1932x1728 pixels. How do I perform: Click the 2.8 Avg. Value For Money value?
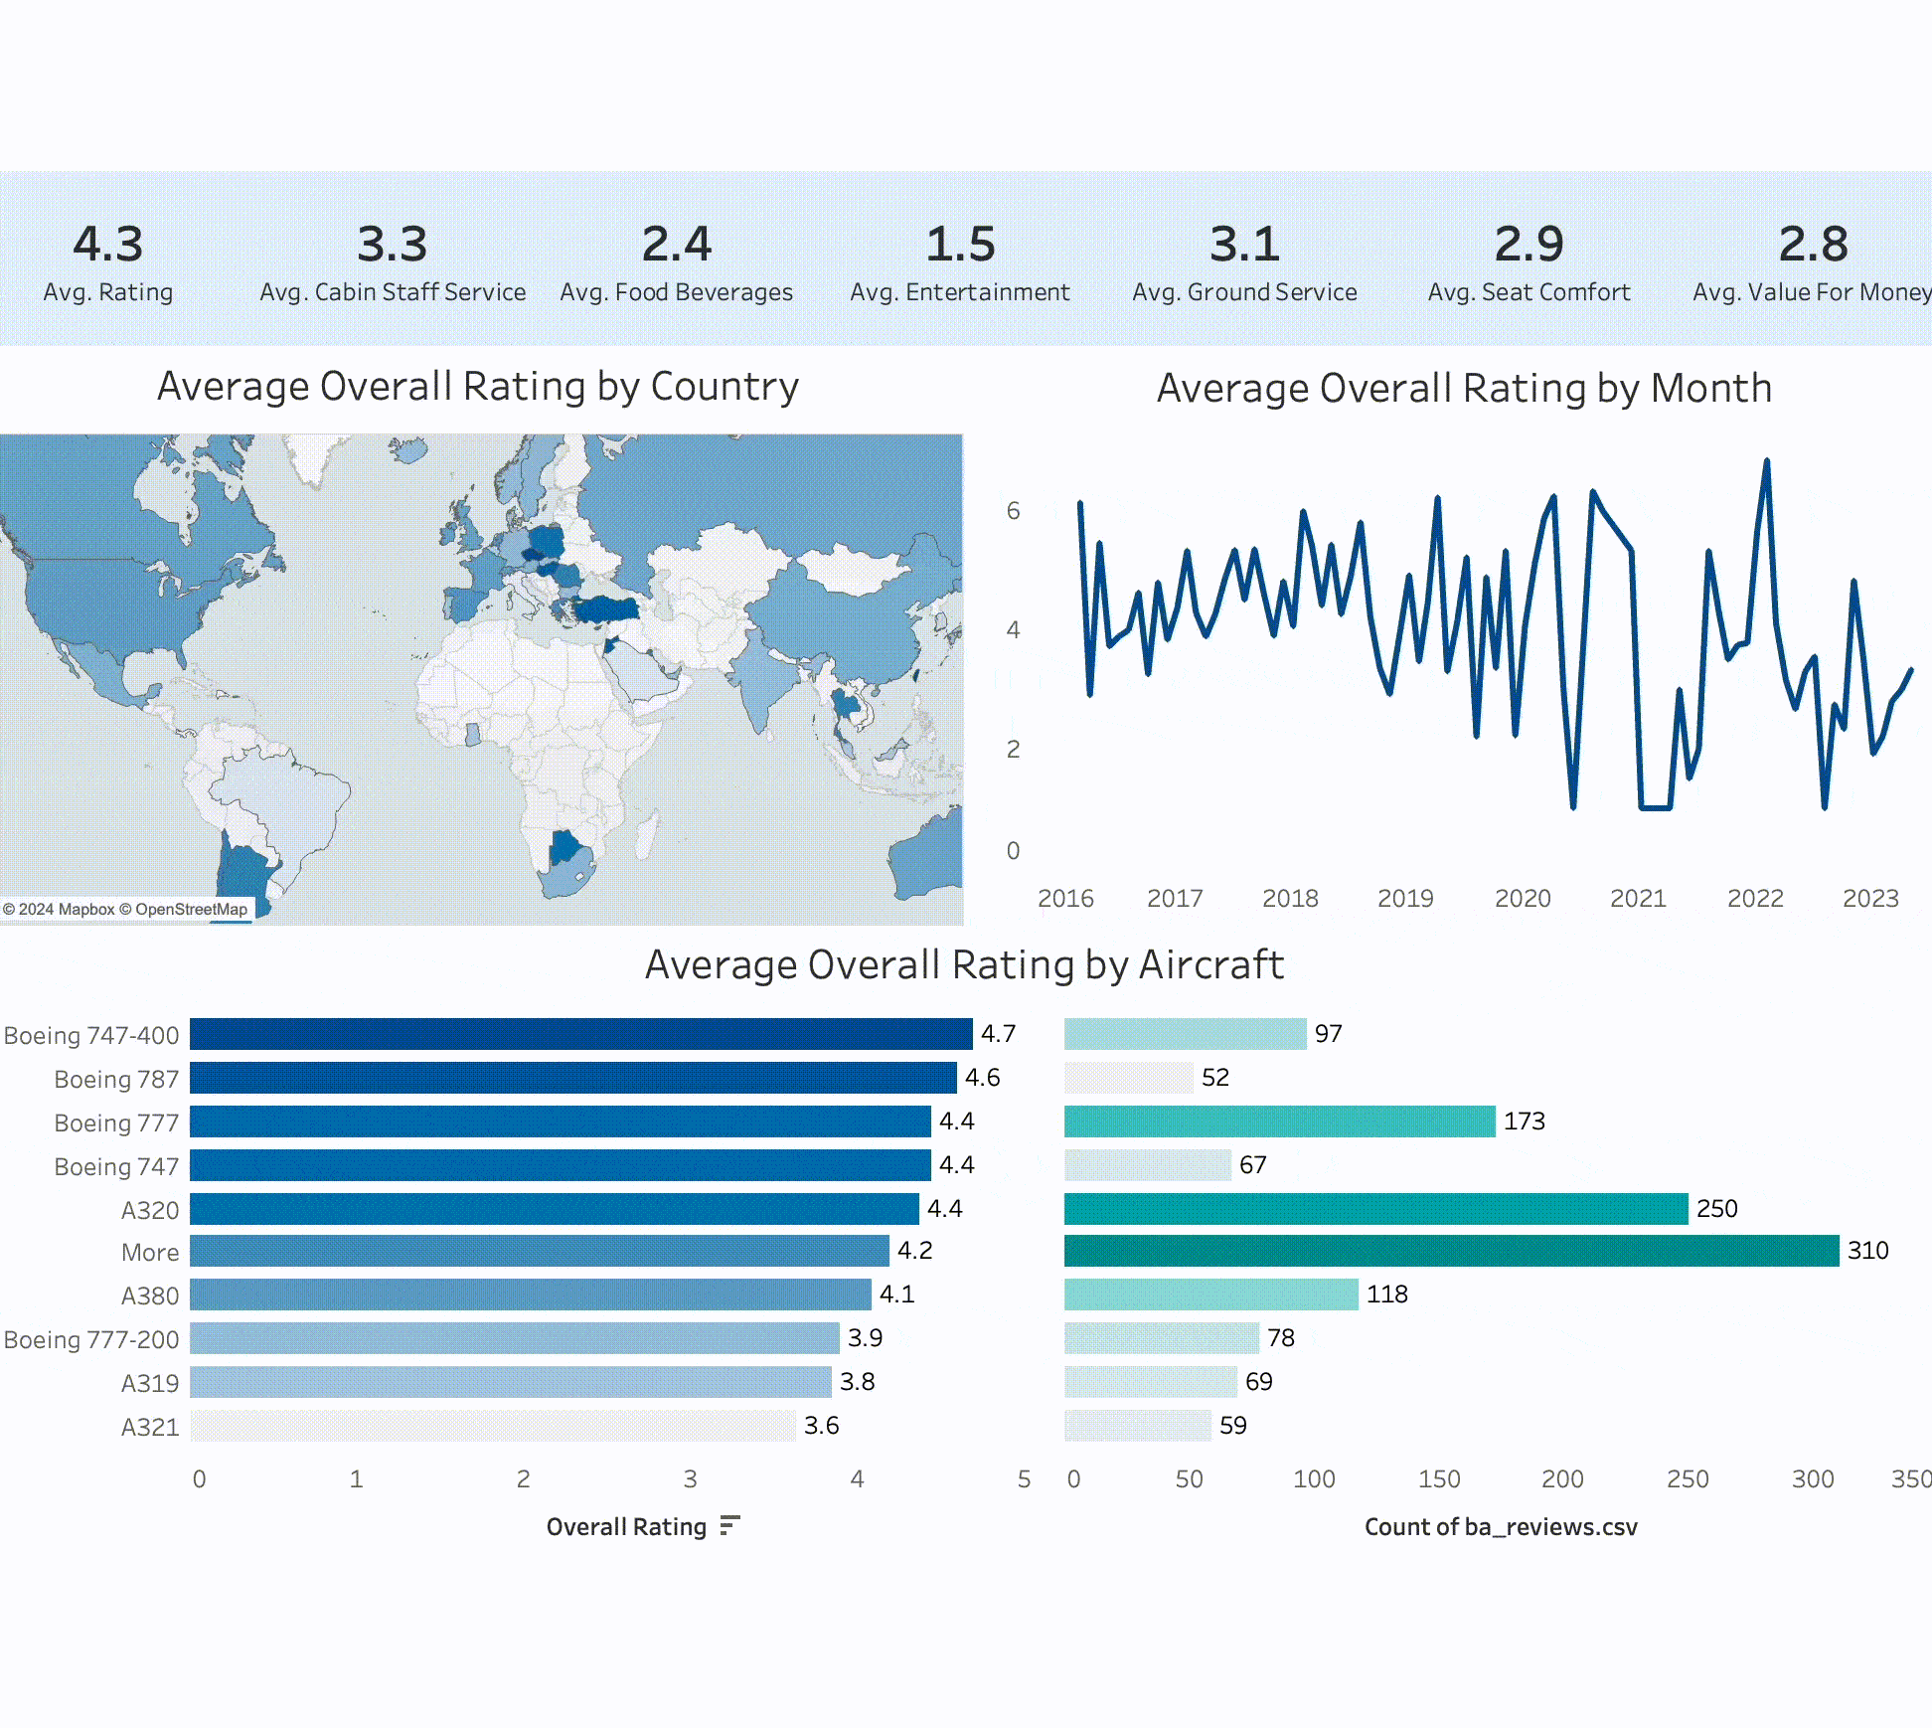tap(1814, 245)
